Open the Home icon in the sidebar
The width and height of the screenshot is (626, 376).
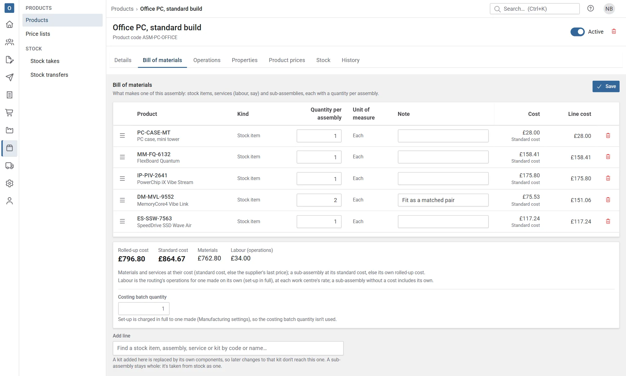(9, 24)
